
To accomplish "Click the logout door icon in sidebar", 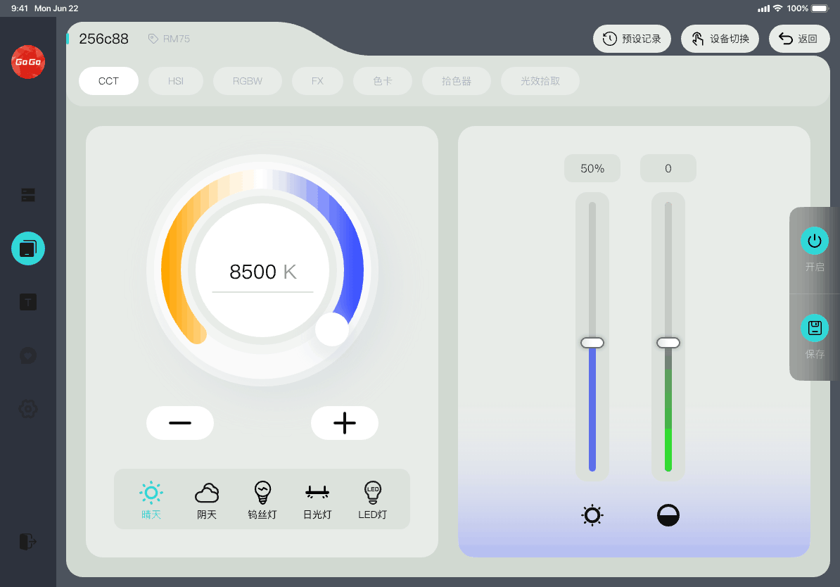I will coord(28,541).
